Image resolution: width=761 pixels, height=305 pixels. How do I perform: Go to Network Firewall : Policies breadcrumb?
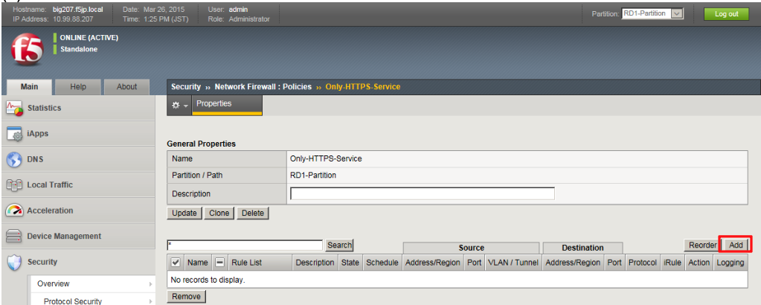tap(263, 87)
